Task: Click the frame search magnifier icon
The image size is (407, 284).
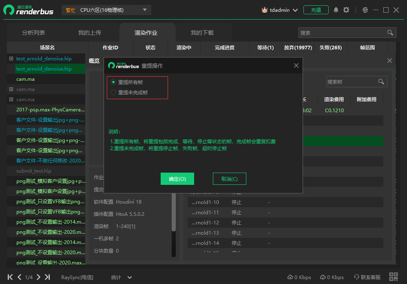Action: [x=381, y=82]
